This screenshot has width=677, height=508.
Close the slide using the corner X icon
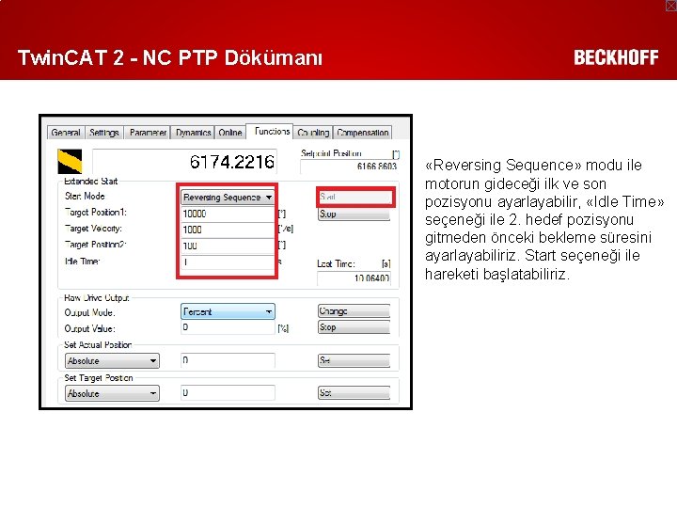pos(670,6)
